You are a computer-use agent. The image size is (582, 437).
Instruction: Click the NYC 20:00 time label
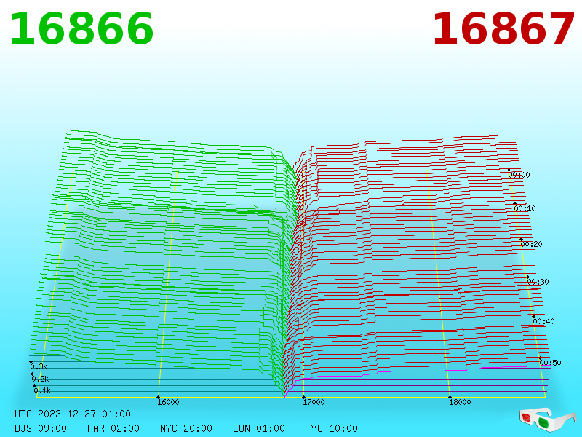186,428
